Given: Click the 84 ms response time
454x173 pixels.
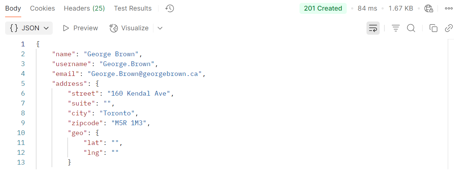Looking at the screenshot, I should tap(367, 8).
